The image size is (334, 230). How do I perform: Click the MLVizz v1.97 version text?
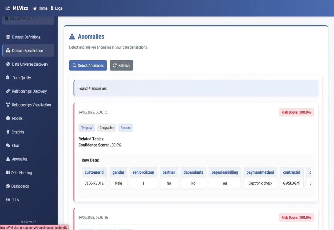(28, 222)
